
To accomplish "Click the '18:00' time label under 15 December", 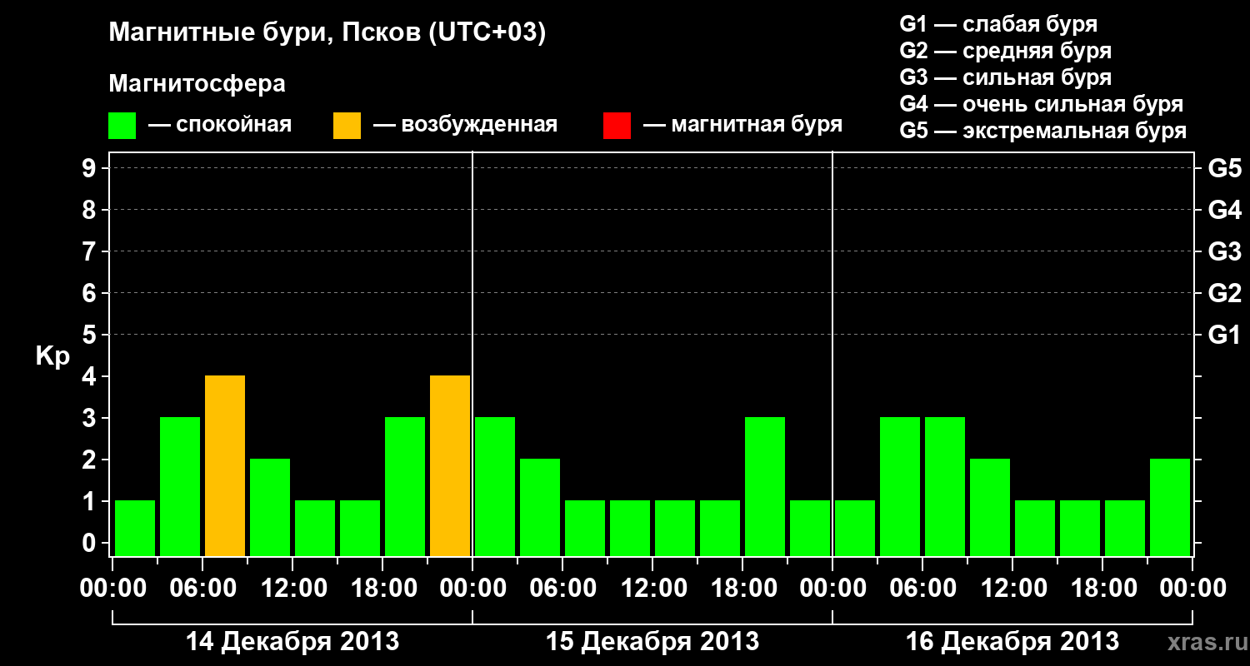I will [742, 589].
